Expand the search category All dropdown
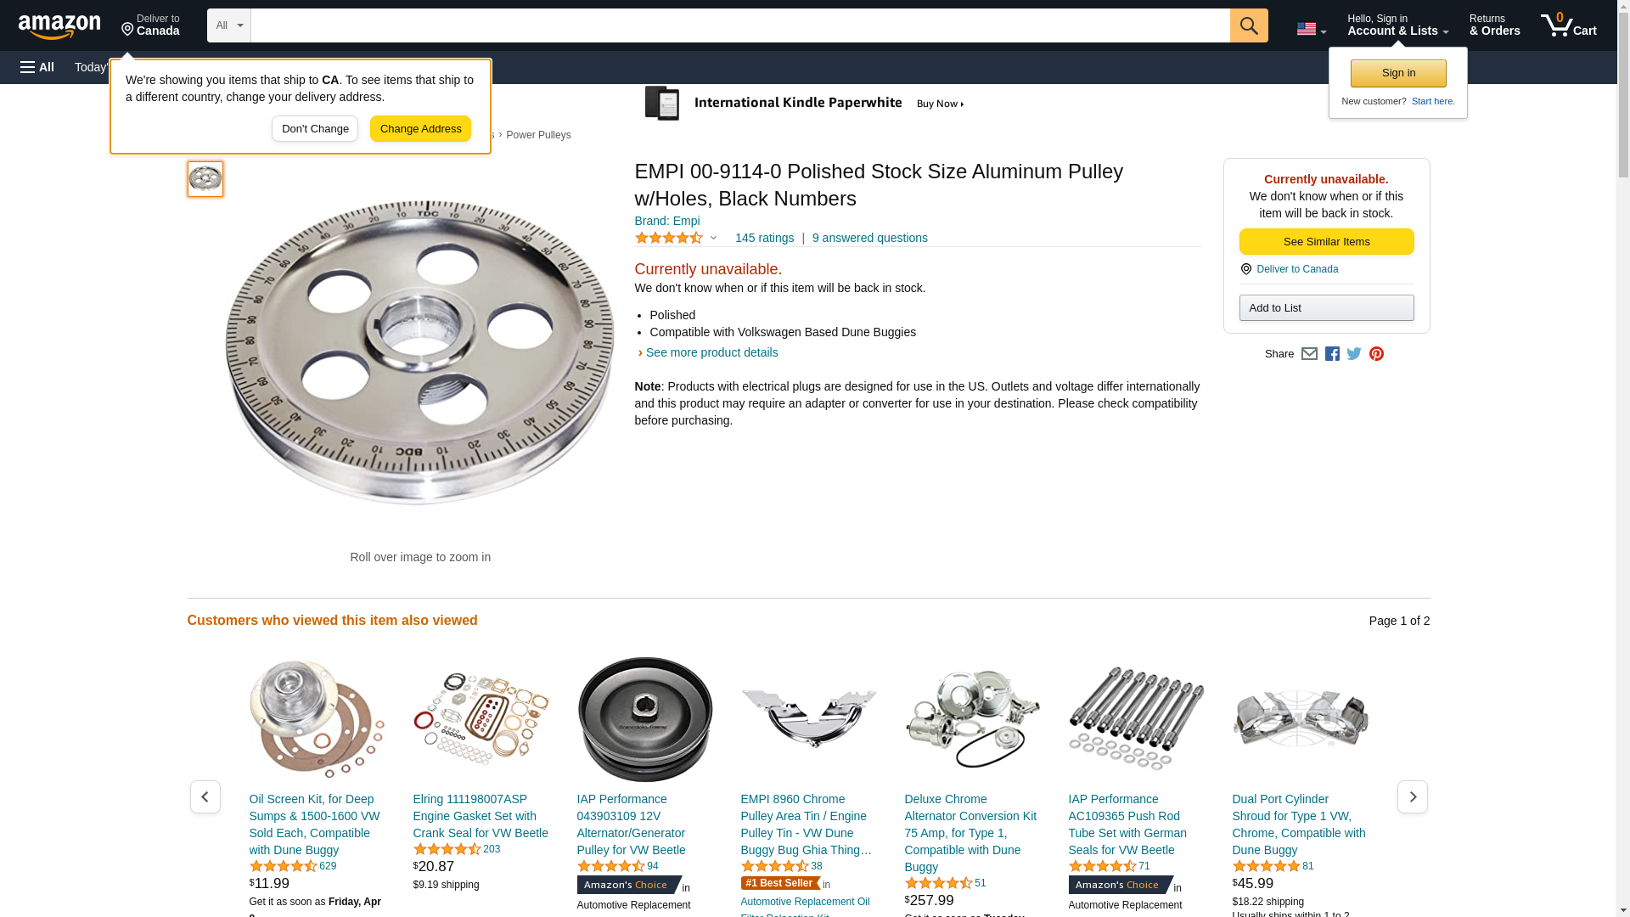This screenshot has width=1630, height=917. click(228, 25)
